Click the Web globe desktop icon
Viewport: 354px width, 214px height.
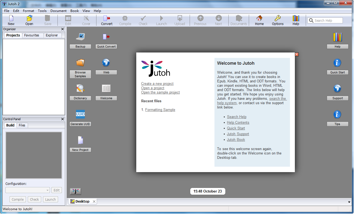point(106,63)
